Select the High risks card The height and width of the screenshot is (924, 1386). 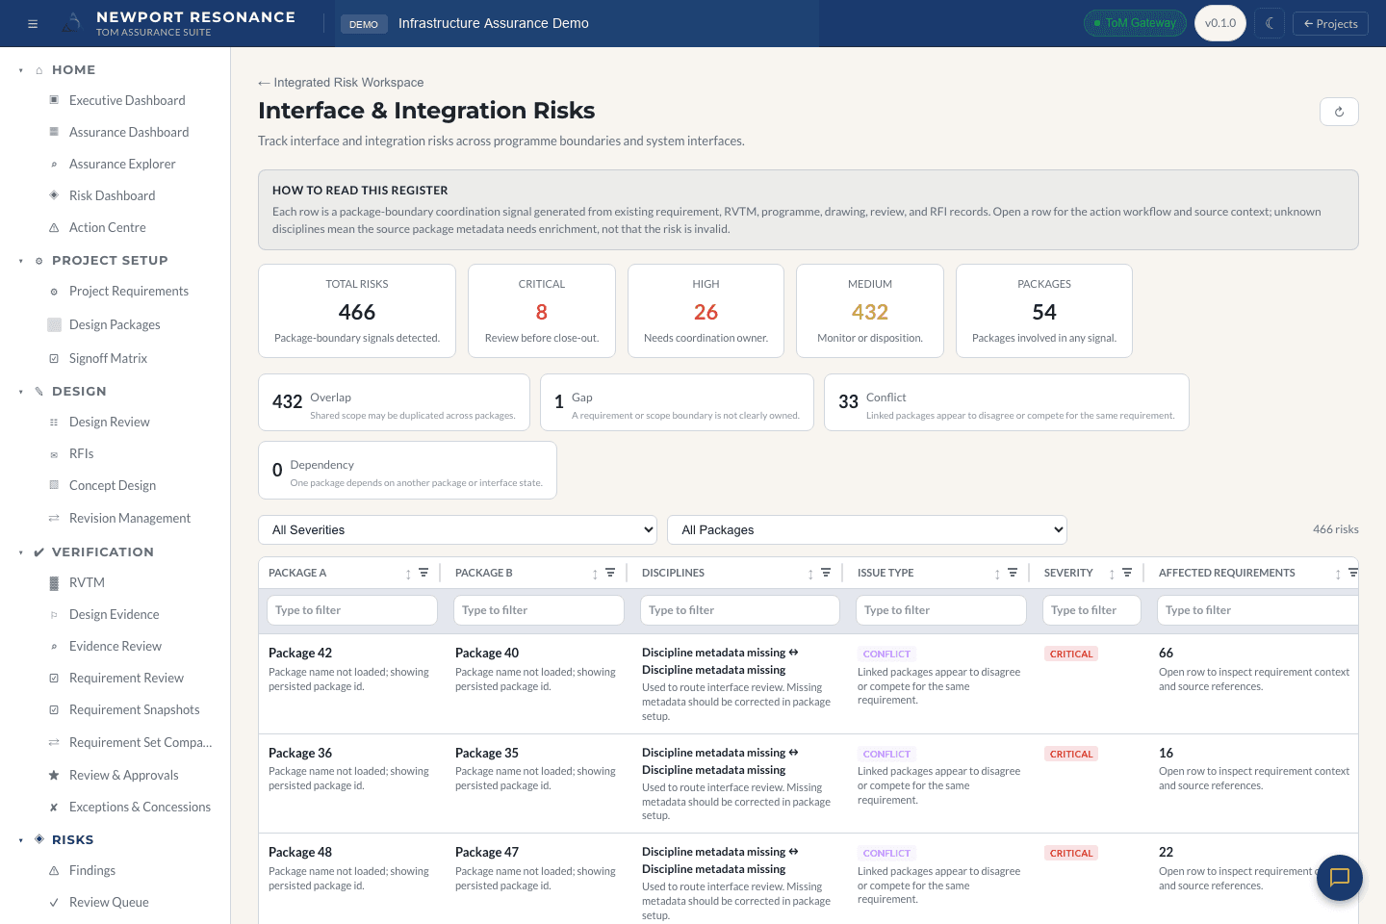(706, 311)
